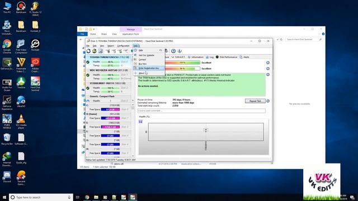The image size is (358, 201).
Task: Select the ST2000LM007 disk entry
Action: tap(109, 87)
